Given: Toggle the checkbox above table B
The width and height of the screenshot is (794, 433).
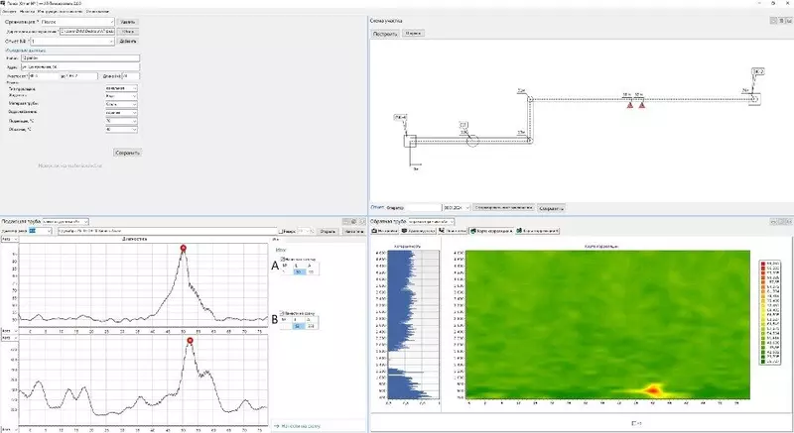Looking at the screenshot, I should (x=281, y=312).
